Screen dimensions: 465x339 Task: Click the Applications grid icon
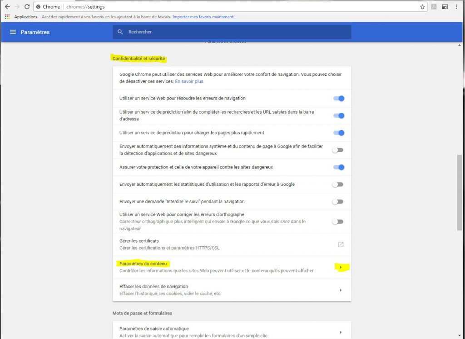[x=7, y=17]
